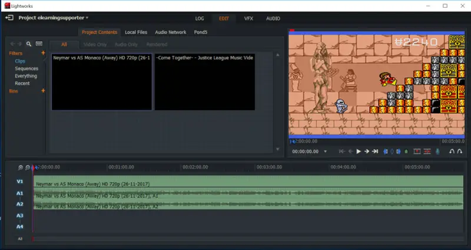This screenshot has width=471, height=250.
Task: Click the undo arrow icon
Action: pyautogui.click(x=452, y=151)
